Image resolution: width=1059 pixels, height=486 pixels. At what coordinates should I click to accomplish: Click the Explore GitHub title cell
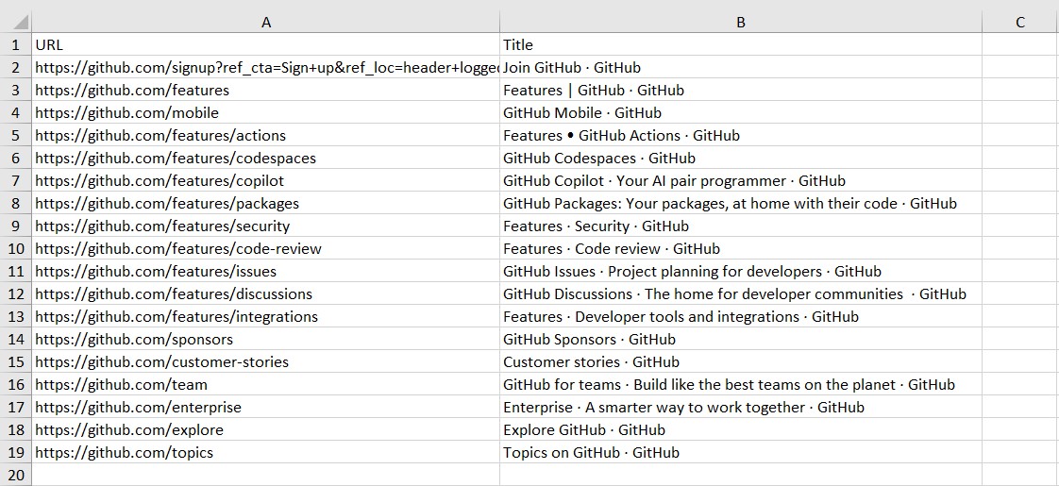741,429
